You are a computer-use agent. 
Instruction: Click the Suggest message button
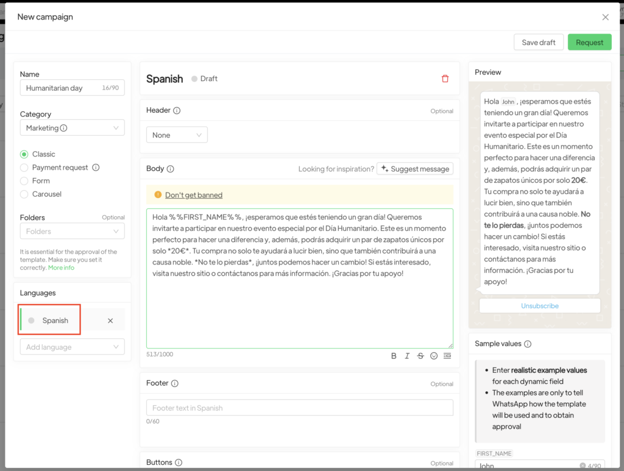[415, 169]
